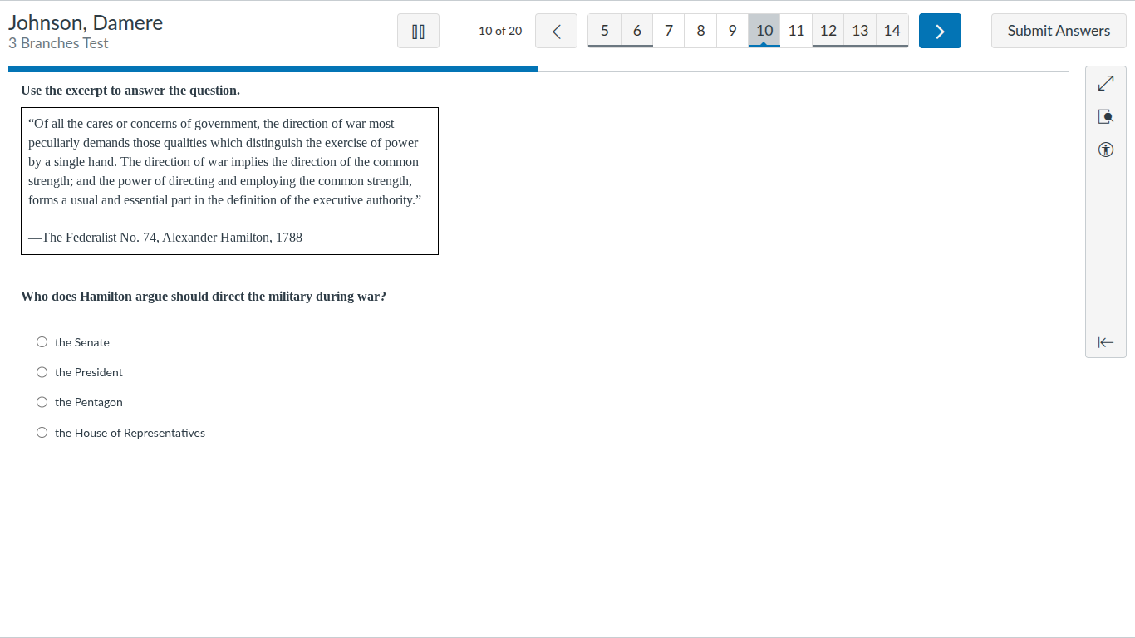Switch to question 14
The image size is (1135, 638).
[x=892, y=31]
